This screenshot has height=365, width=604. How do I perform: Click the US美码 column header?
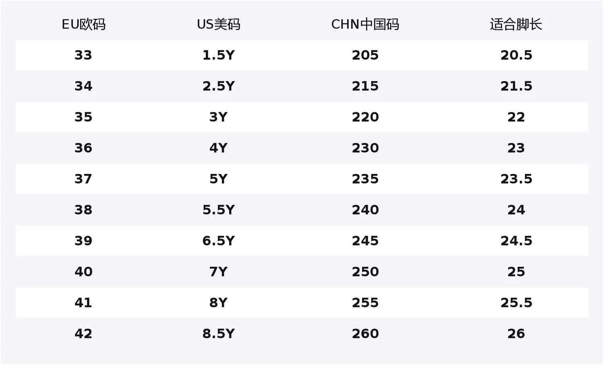click(x=218, y=25)
